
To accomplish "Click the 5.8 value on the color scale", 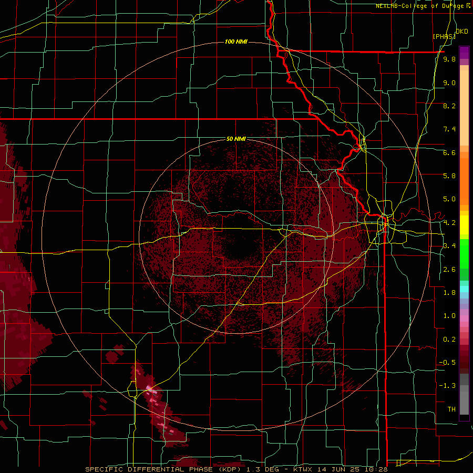I will coord(449,176).
